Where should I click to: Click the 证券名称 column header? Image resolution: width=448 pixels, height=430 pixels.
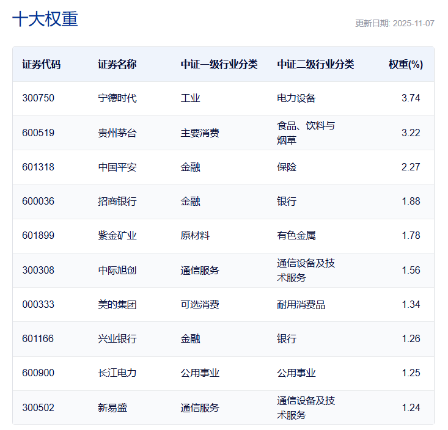117,64
